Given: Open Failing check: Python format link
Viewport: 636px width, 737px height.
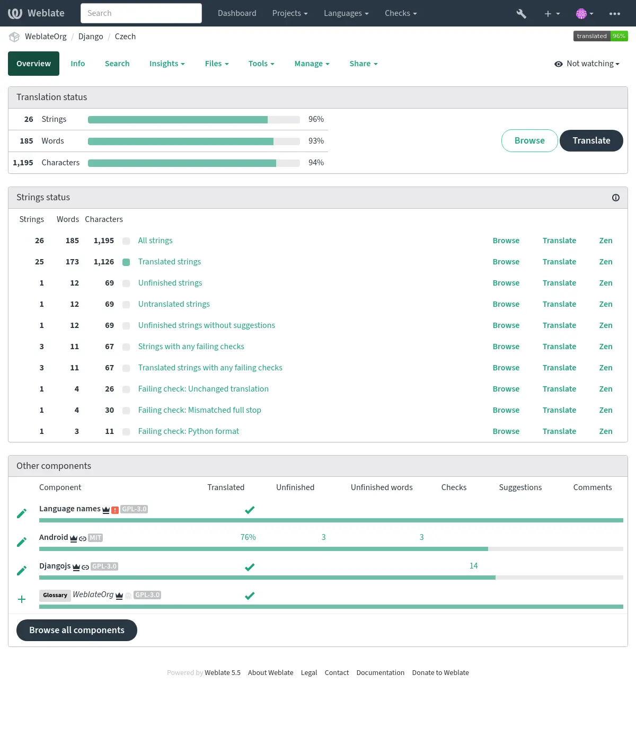Looking at the screenshot, I should click(189, 431).
